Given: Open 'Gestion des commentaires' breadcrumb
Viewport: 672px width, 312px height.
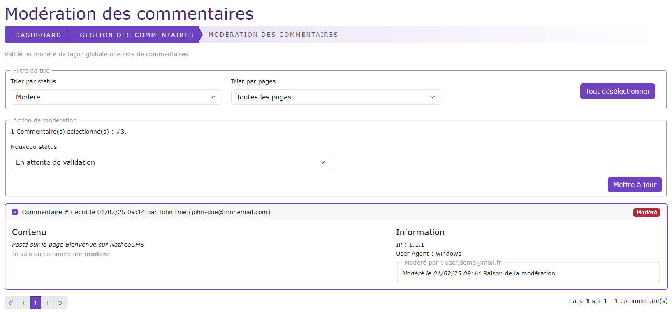Looking at the screenshot, I should click(137, 35).
